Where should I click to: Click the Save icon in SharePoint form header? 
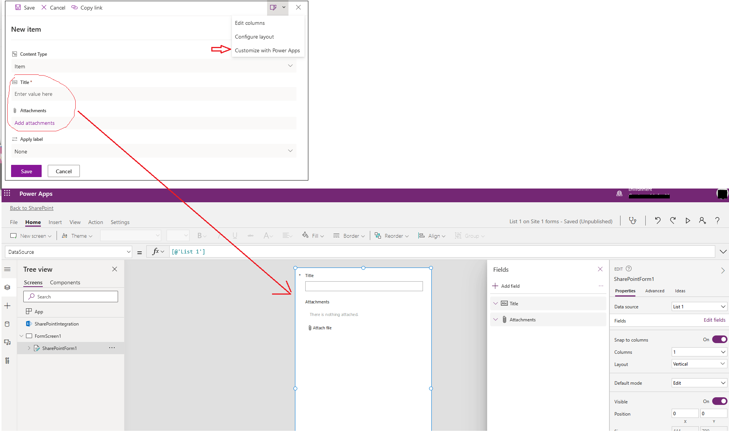18,7
